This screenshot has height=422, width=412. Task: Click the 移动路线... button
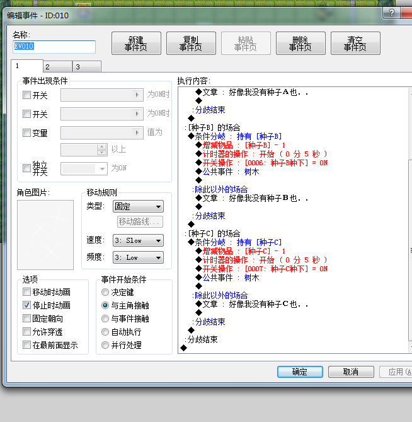tap(140, 222)
